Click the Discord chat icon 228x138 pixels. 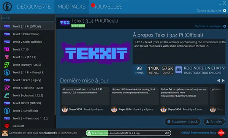click(179, 70)
